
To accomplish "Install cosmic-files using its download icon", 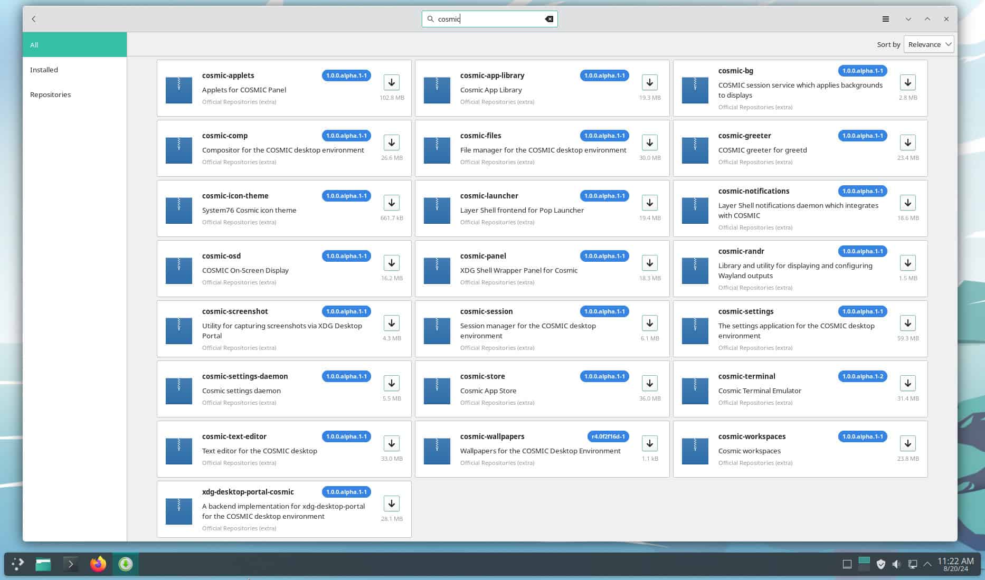I will [649, 142].
